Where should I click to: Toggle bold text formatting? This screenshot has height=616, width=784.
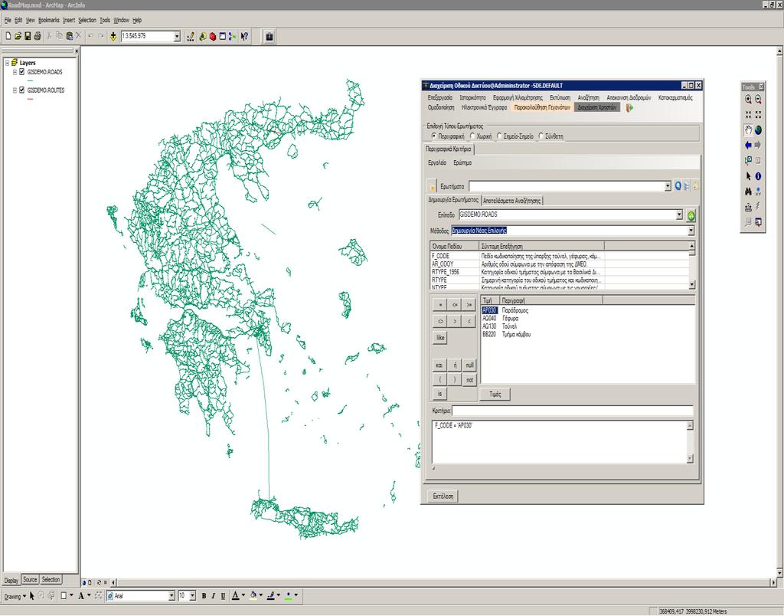pos(204,596)
